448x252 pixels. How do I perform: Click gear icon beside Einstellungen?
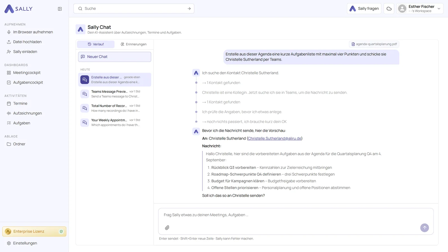click(9, 243)
